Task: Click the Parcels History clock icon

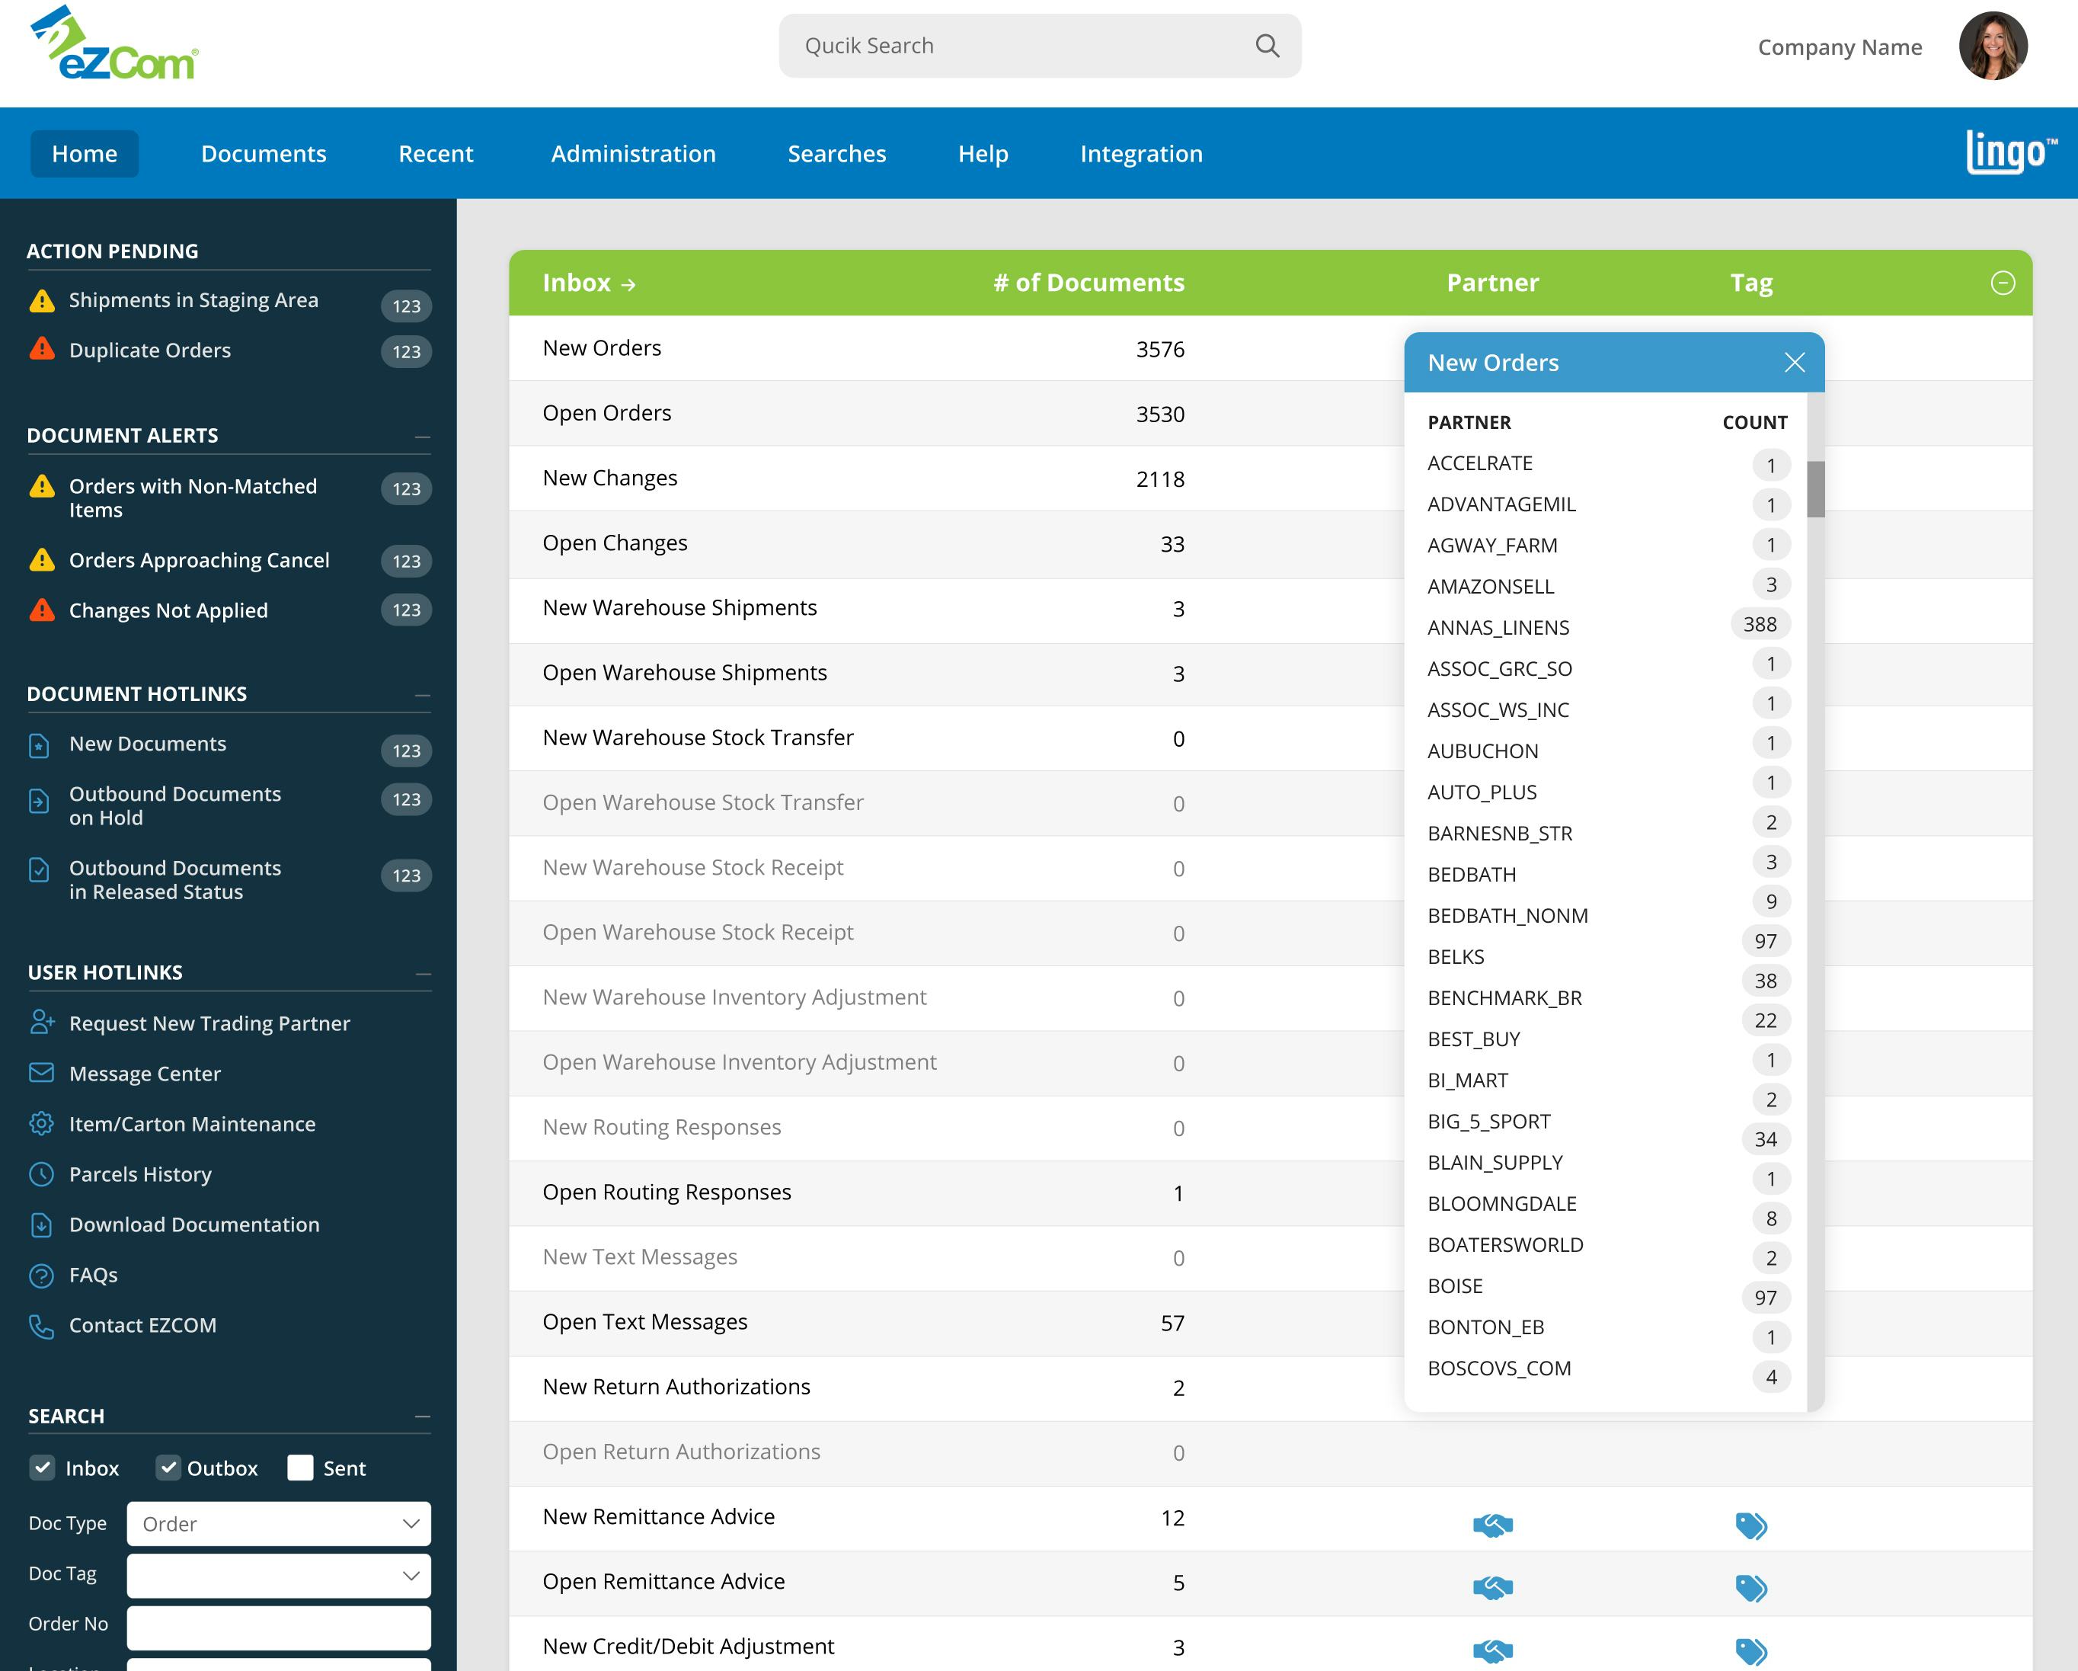Action: (x=41, y=1174)
